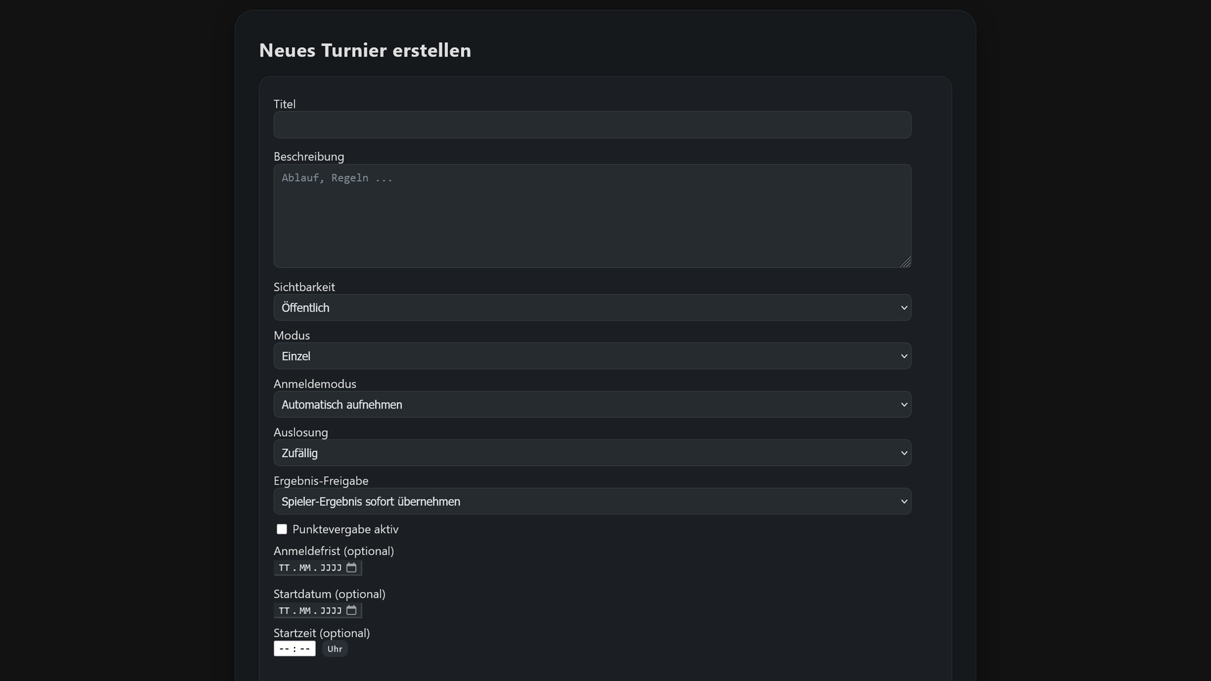The height and width of the screenshot is (681, 1211).
Task: Click the Uhr label next to Startzeit
Action: pyautogui.click(x=335, y=648)
